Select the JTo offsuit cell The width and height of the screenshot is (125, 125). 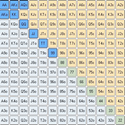33,43
